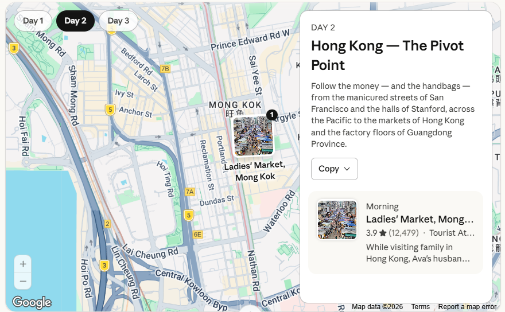Screen dimensions: 505x312
Task: Click the route 6E highway shield
Action: pyautogui.click(x=197, y=234)
